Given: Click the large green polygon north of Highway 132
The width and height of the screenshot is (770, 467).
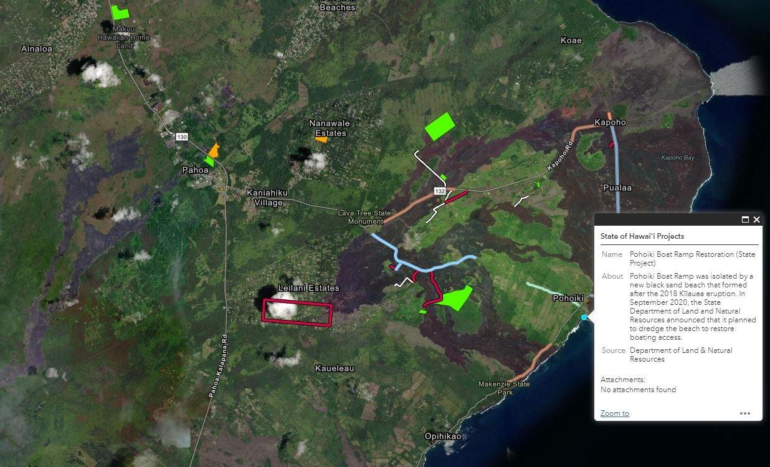Looking at the screenshot, I should (440, 126).
